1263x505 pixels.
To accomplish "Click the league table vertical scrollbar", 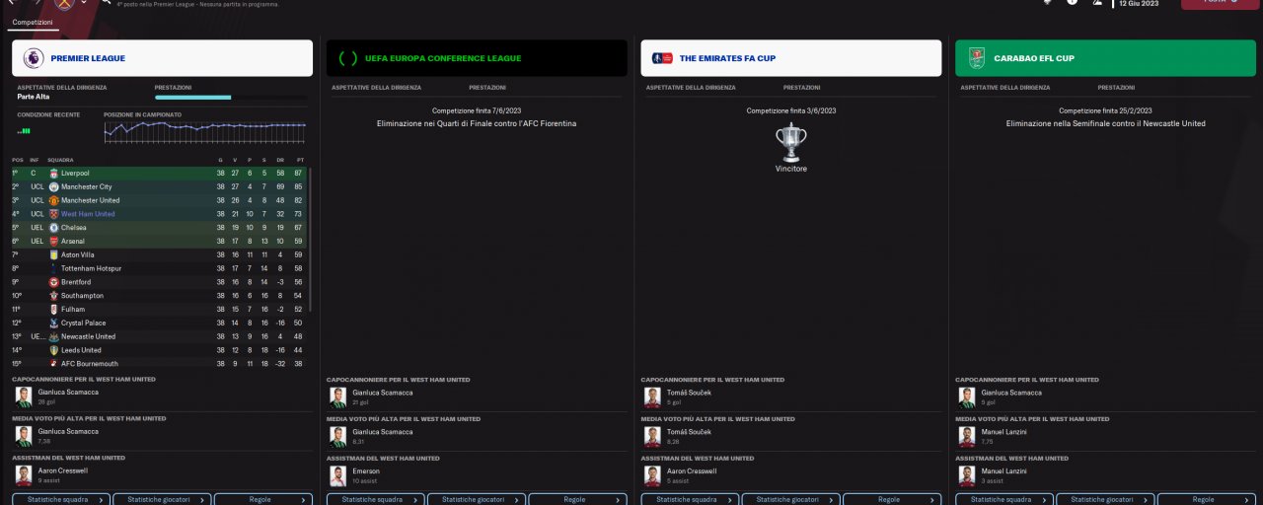I will click(311, 242).
